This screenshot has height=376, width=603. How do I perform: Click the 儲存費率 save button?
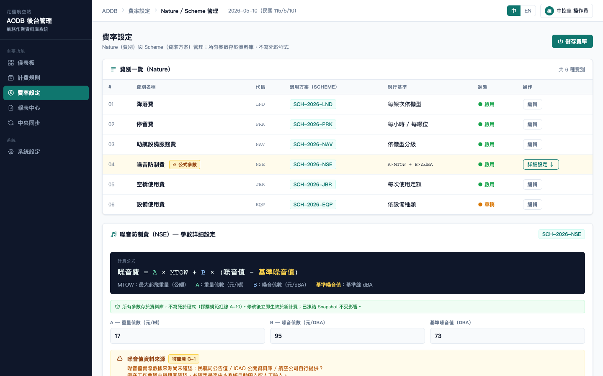point(572,41)
